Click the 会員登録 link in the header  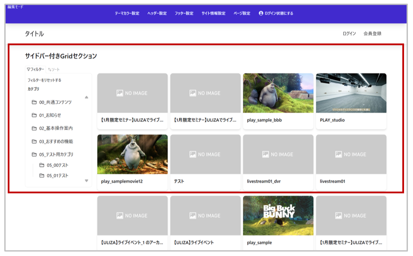(x=372, y=33)
